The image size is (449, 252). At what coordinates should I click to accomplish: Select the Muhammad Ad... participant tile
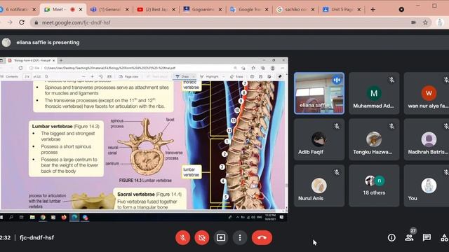(374, 93)
